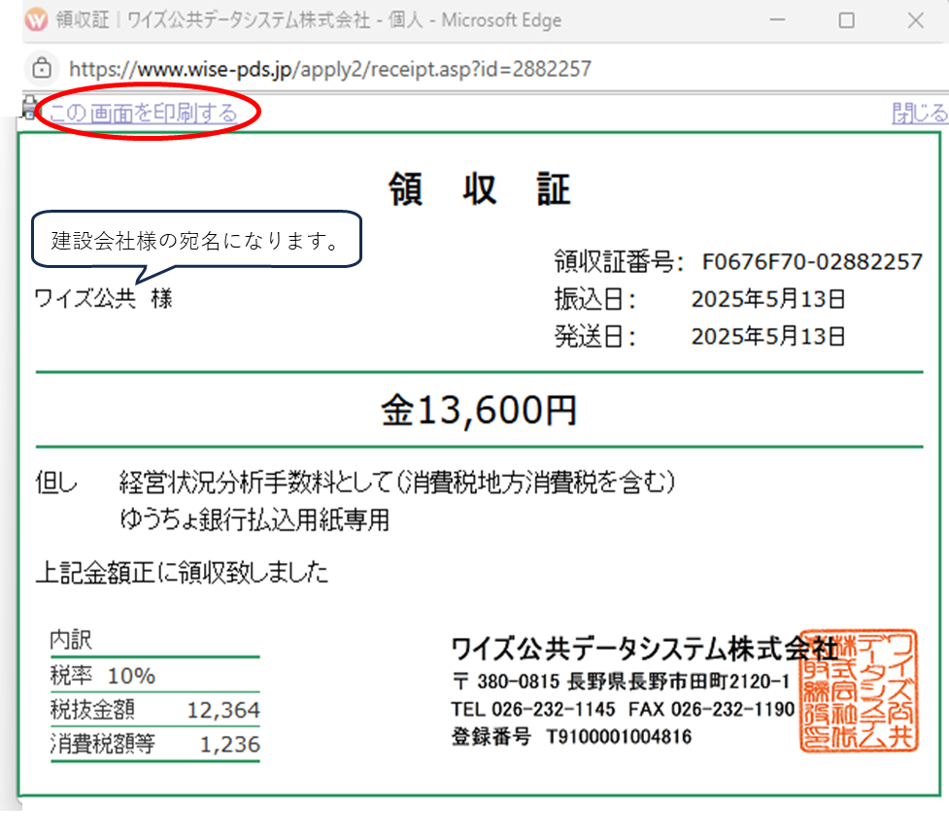This screenshot has height=836, width=949.
Task: Click registration number T9100001004816
Action: (619, 737)
